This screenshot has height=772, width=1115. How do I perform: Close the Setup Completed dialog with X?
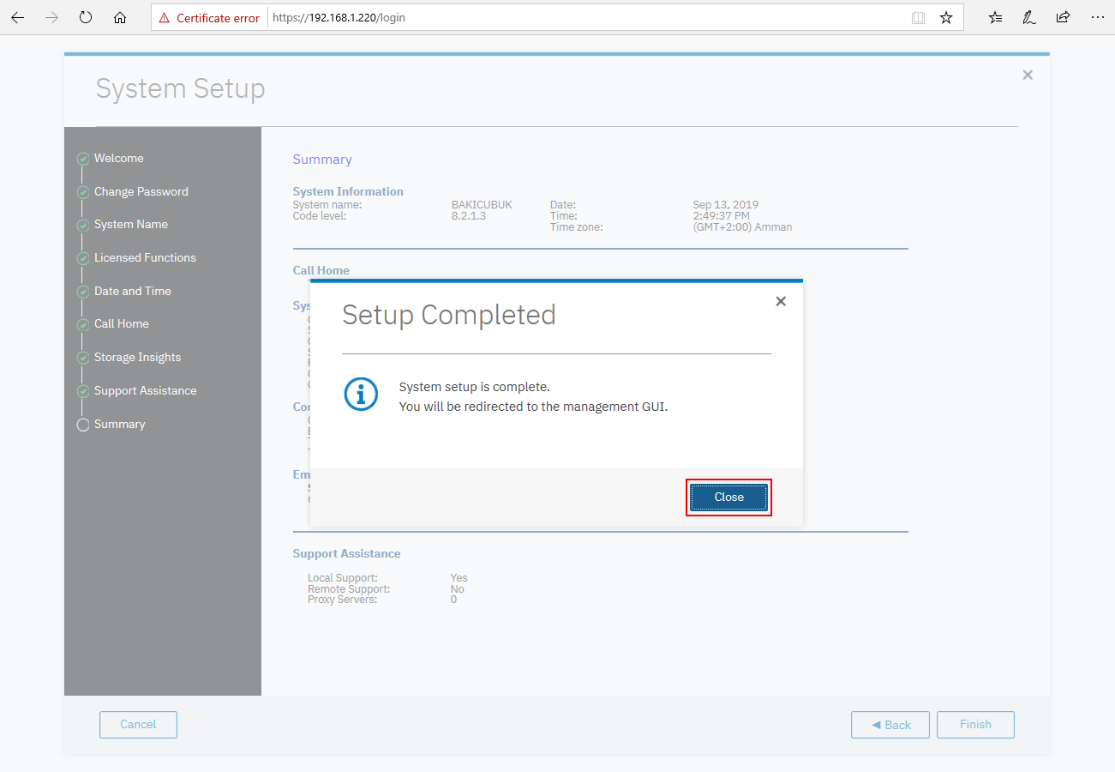(x=781, y=301)
